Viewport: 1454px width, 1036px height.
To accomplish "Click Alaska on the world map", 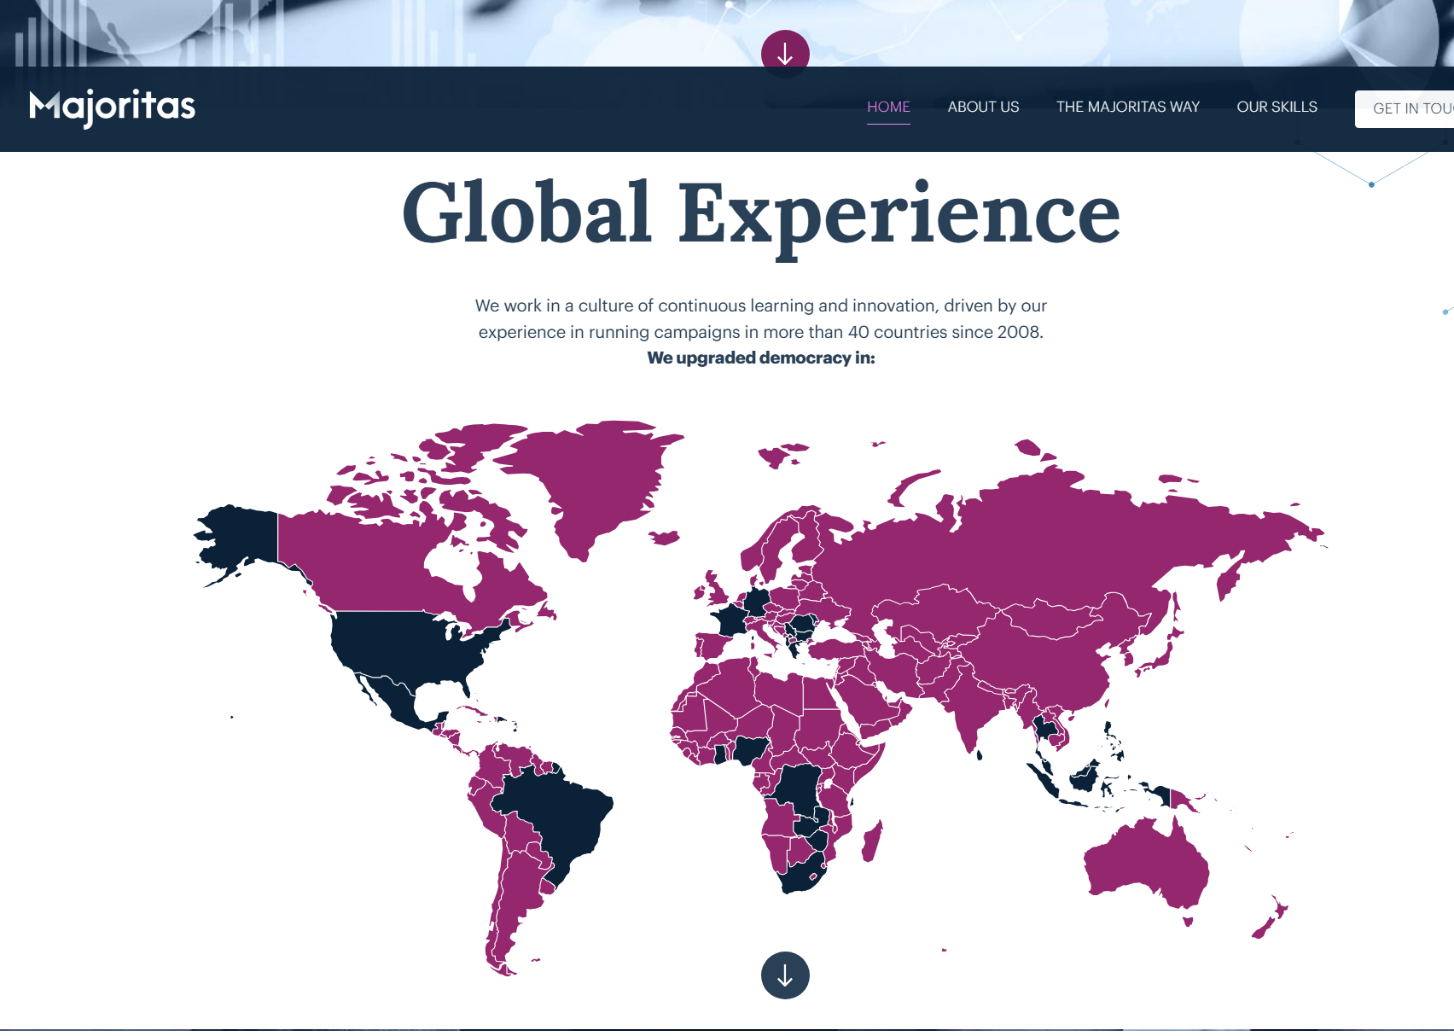I will pos(243,538).
